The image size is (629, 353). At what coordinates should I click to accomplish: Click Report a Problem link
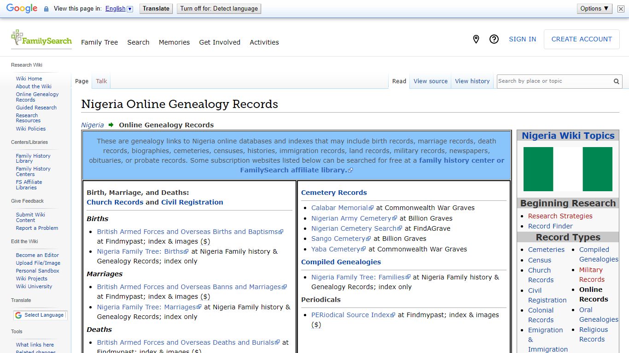click(37, 228)
